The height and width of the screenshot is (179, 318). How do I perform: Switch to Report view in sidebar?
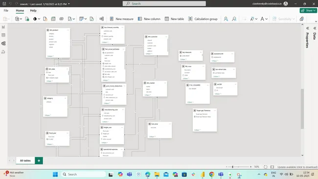click(x=3, y=27)
